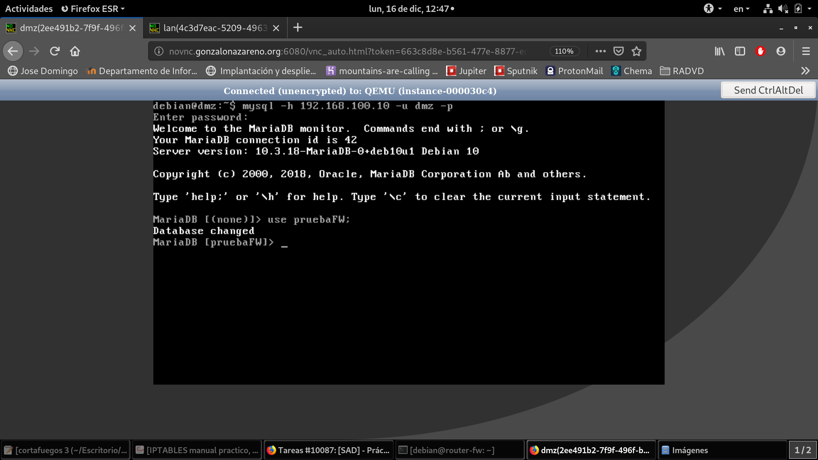818x460 pixels.
Task: Reload the current page
Action: tap(55, 51)
